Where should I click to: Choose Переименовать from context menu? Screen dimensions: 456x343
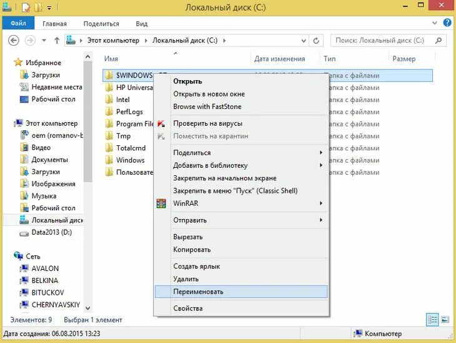241,292
